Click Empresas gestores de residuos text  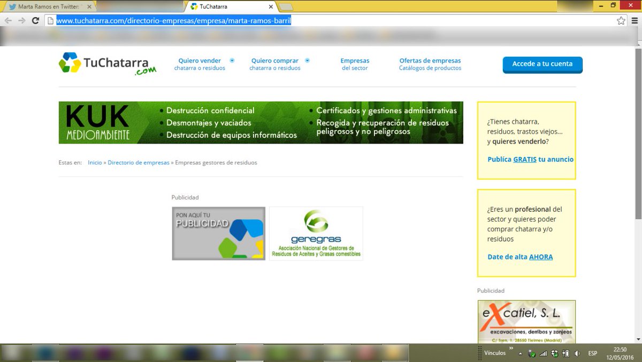216,162
